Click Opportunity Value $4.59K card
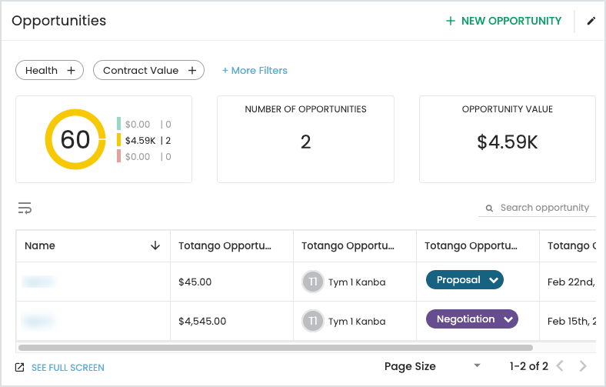Viewport: 606px width, 387px height. point(508,139)
